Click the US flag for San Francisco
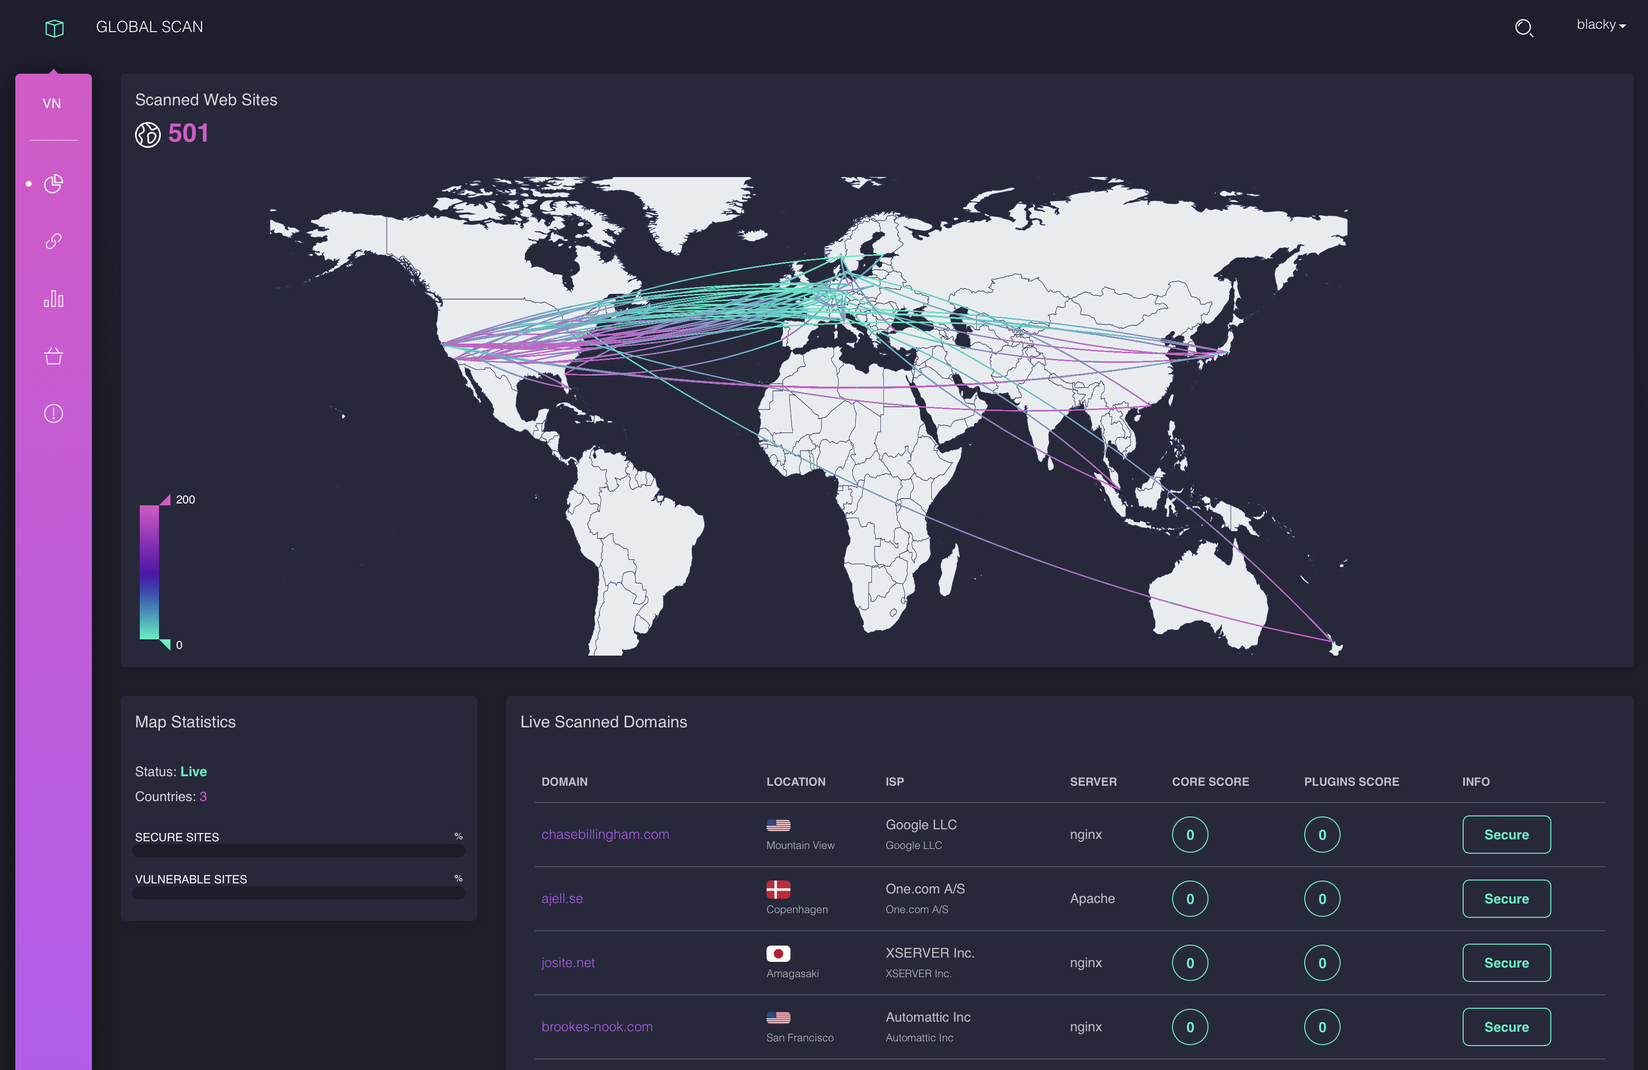The height and width of the screenshot is (1070, 1648). click(x=779, y=1017)
